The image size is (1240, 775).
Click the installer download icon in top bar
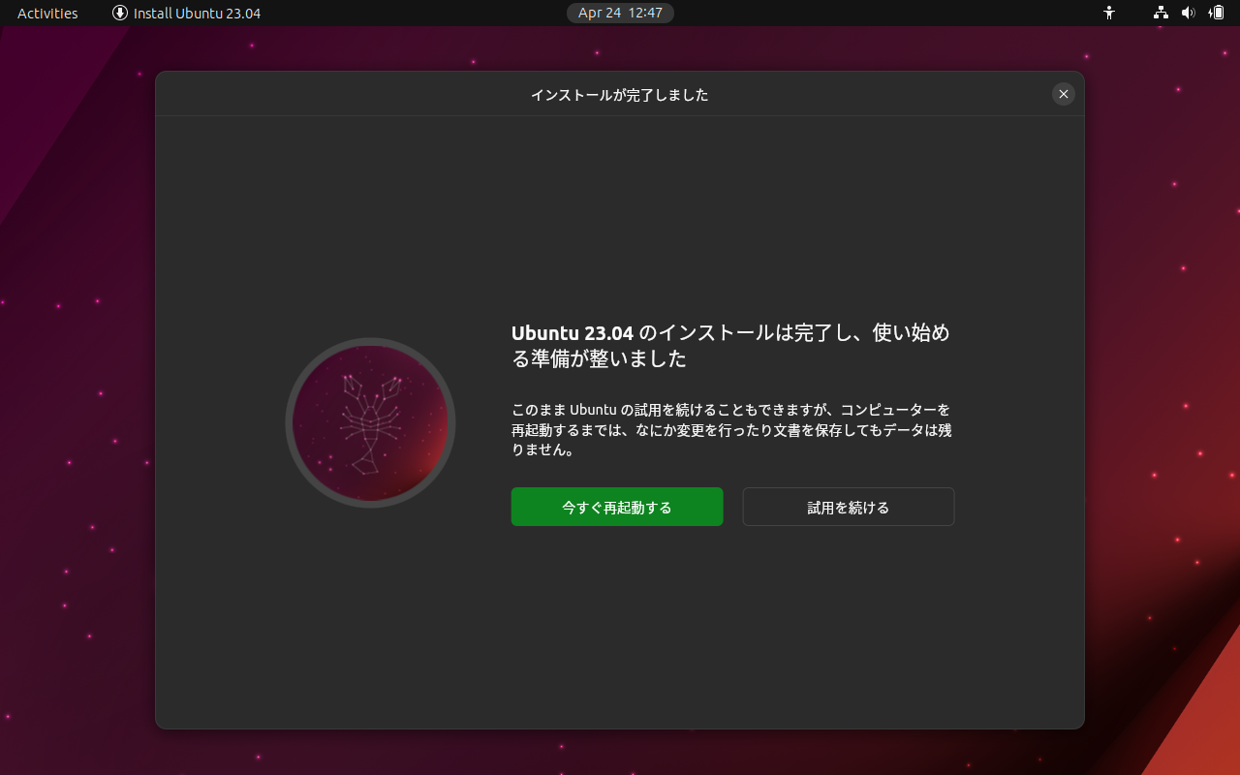(120, 13)
